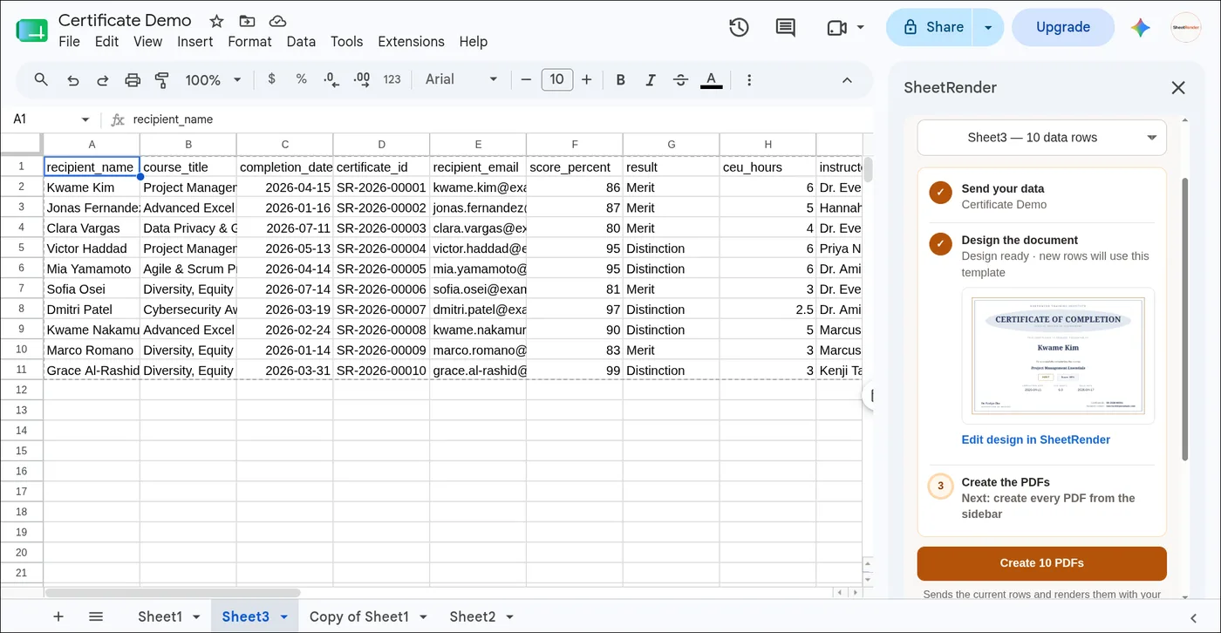Open the Google Sheets home icon
This screenshot has width=1221, height=633.
[32, 31]
